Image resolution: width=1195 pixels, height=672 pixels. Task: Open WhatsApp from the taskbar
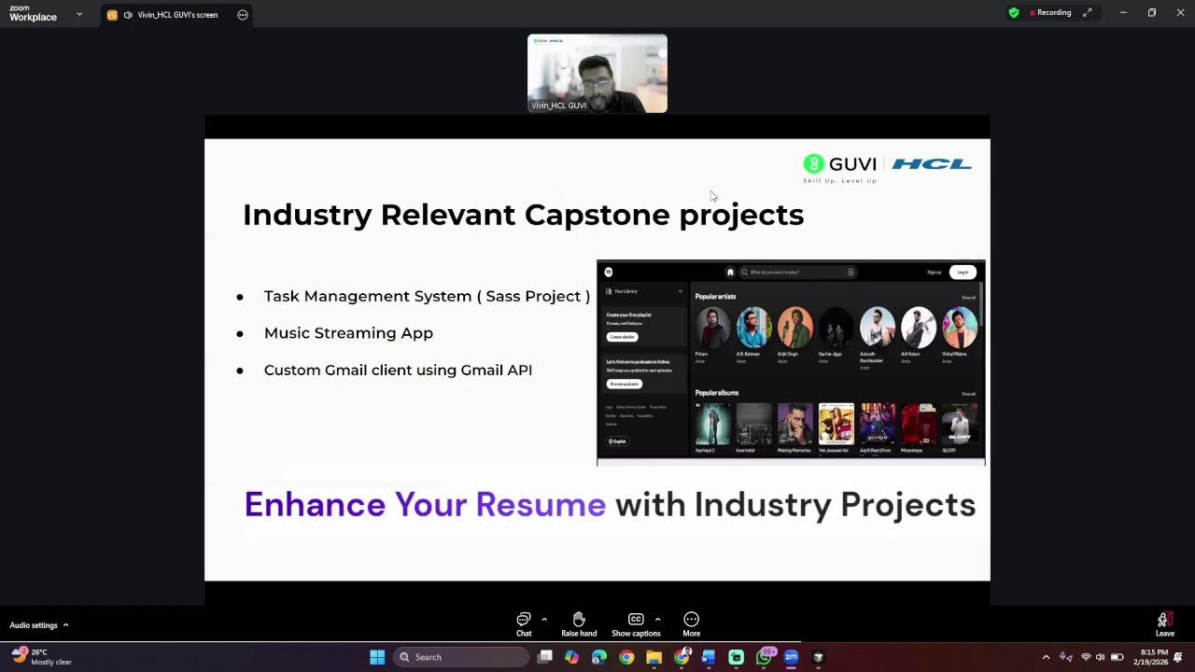tap(764, 657)
